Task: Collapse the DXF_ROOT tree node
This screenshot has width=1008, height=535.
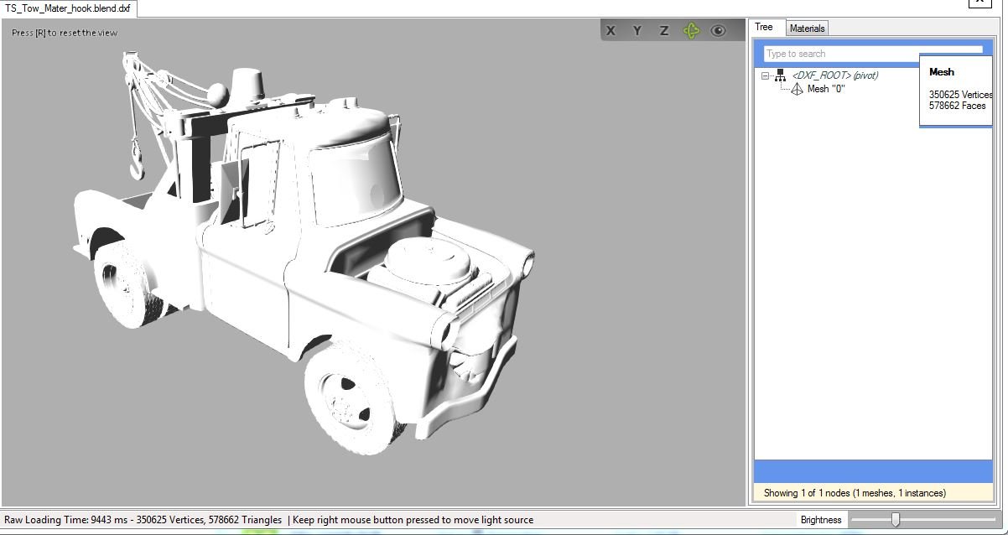Action: 766,75
